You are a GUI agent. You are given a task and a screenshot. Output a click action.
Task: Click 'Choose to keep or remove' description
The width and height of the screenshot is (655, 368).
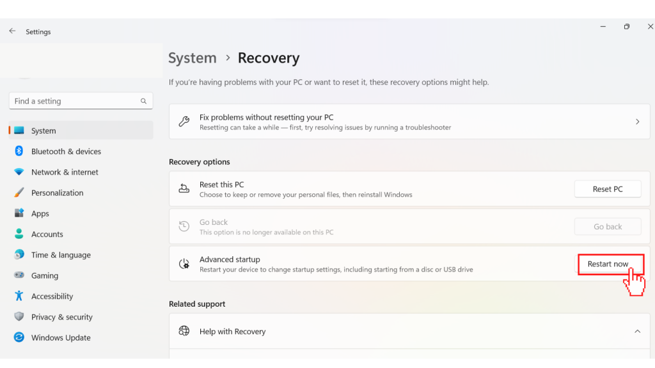306,194
